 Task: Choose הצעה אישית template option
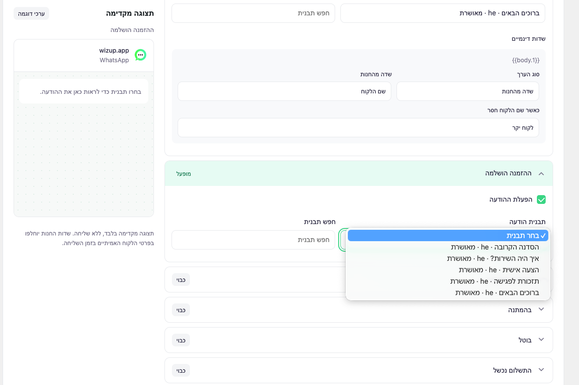click(448, 270)
